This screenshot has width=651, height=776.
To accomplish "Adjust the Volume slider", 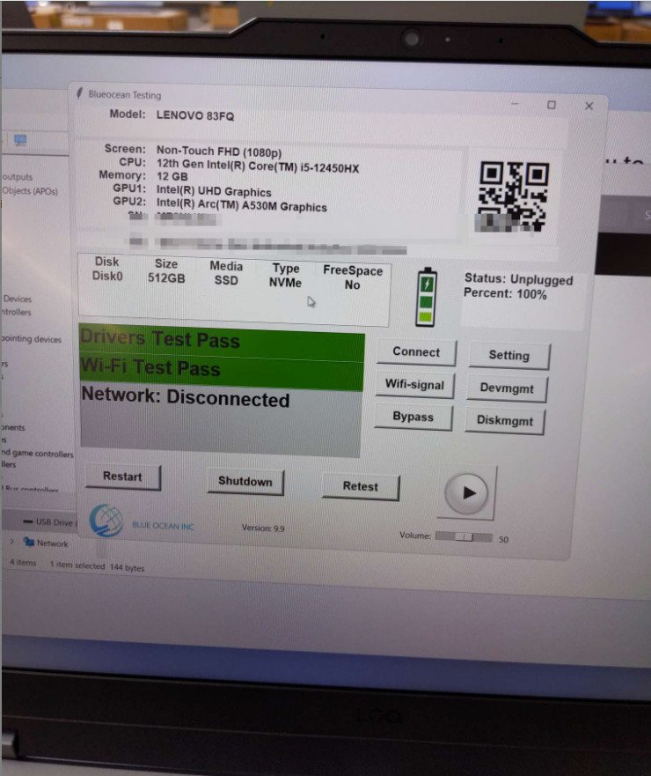I will (464, 537).
